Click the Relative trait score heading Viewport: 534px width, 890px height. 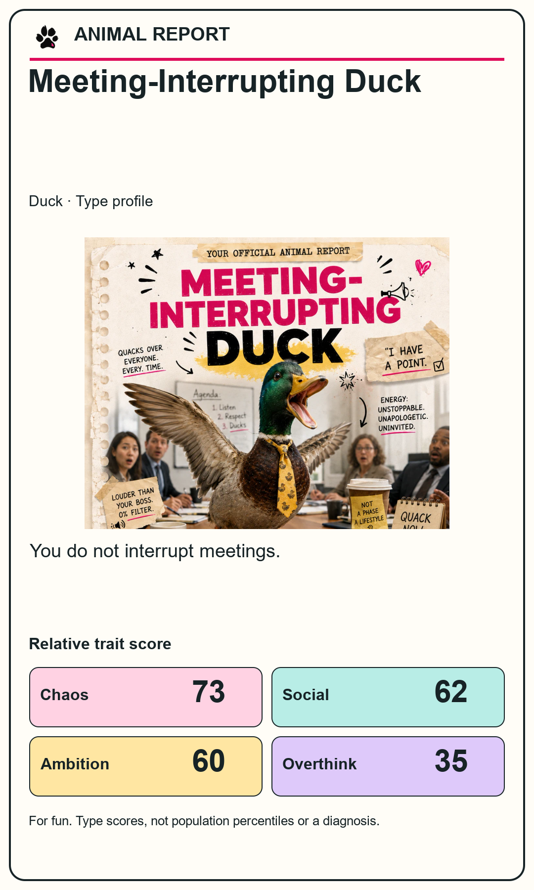[x=100, y=644]
